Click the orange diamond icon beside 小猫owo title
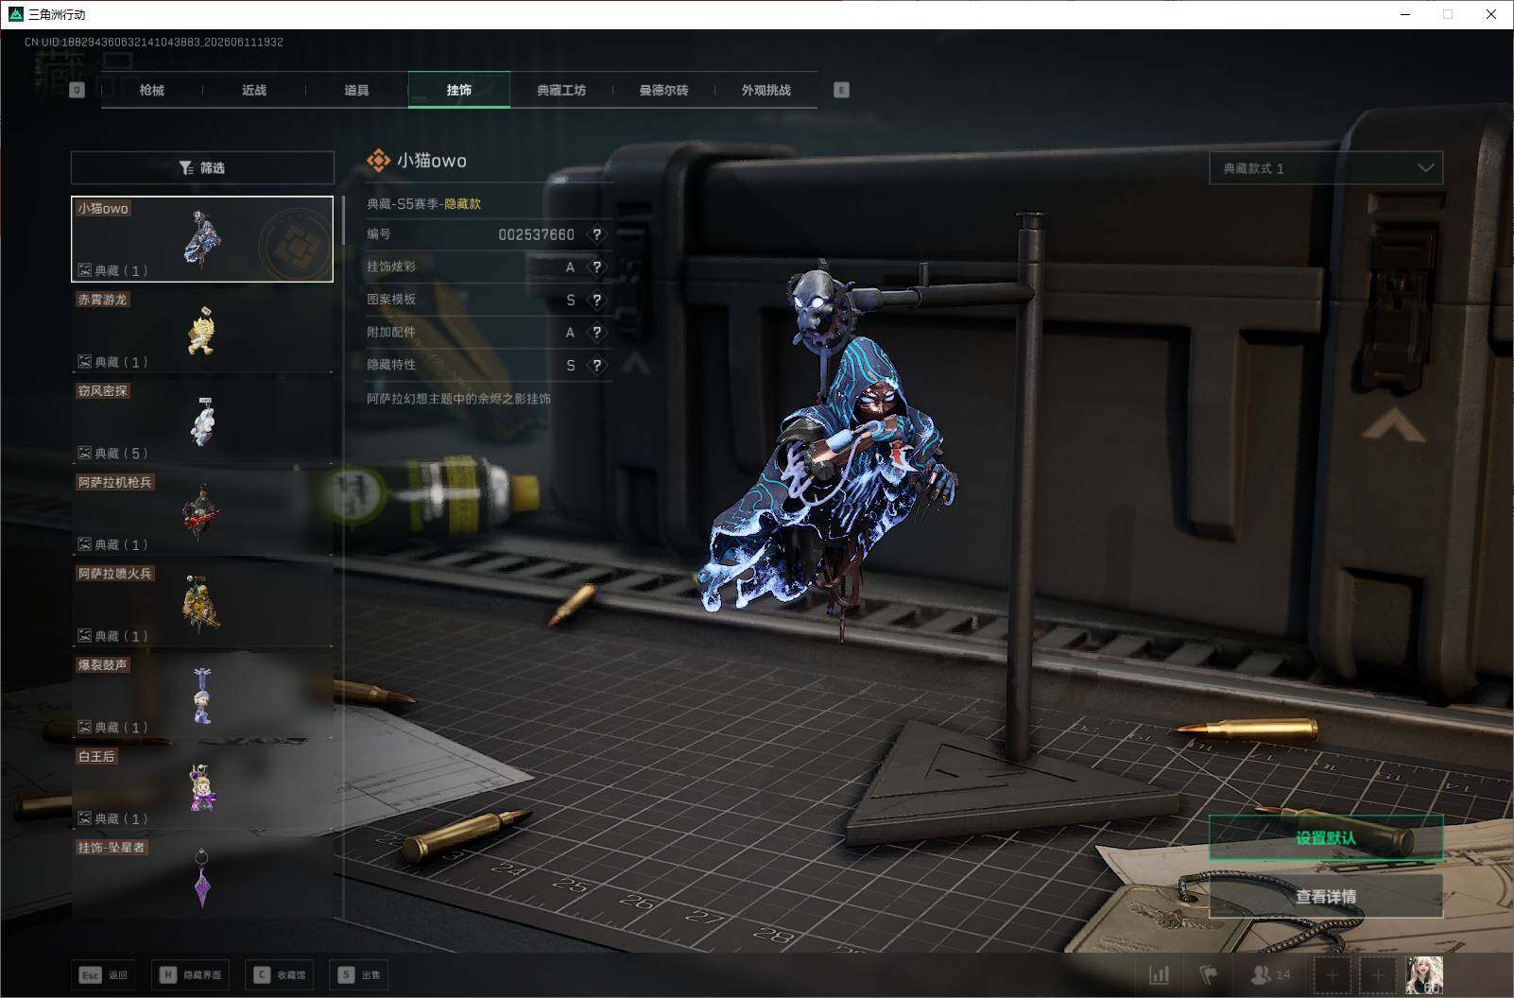Screen dimensions: 1514x998 (x=378, y=161)
